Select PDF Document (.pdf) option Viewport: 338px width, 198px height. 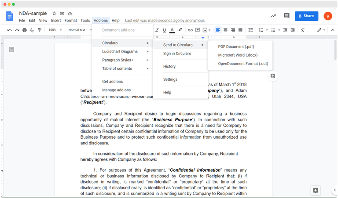coord(235,47)
